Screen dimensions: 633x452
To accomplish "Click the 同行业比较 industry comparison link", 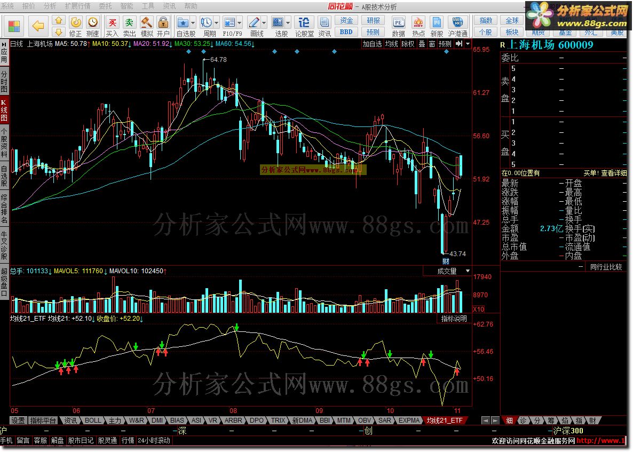I will (x=606, y=267).
